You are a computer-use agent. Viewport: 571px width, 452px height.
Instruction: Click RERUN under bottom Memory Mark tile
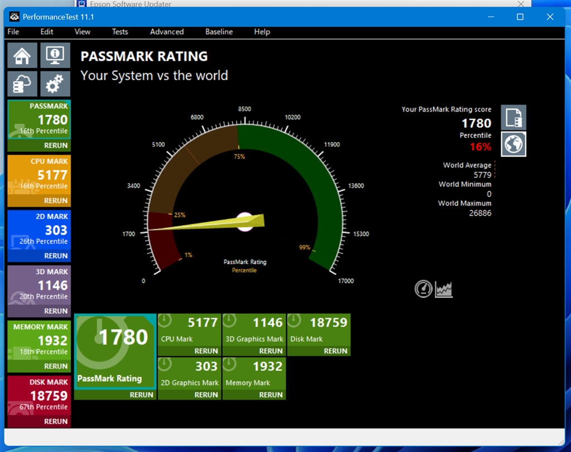point(271,395)
